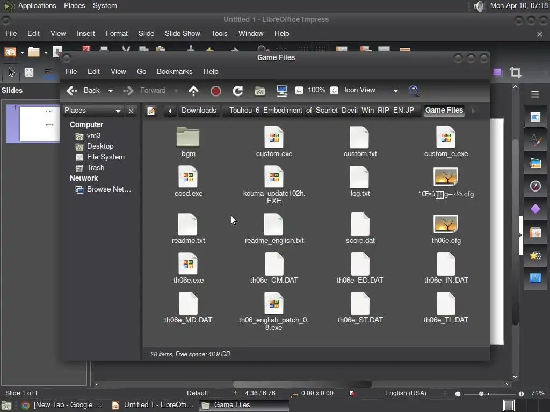
Task: Show earlier path buttons left arrow
Action: click(170, 111)
